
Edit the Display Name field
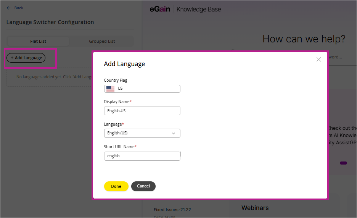[142, 111]
